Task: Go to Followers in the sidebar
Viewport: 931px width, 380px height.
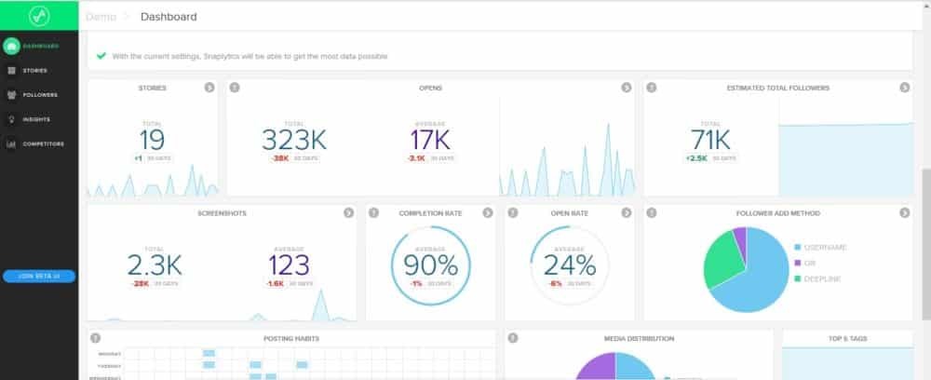Action: 38,94
